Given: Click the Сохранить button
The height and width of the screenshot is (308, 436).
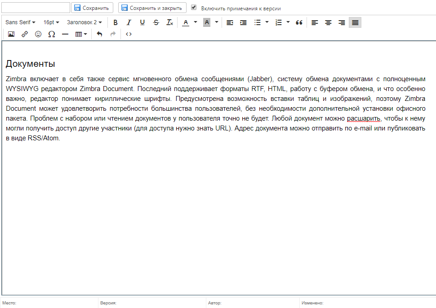Looking at the screenshot, I should point(92,8).
